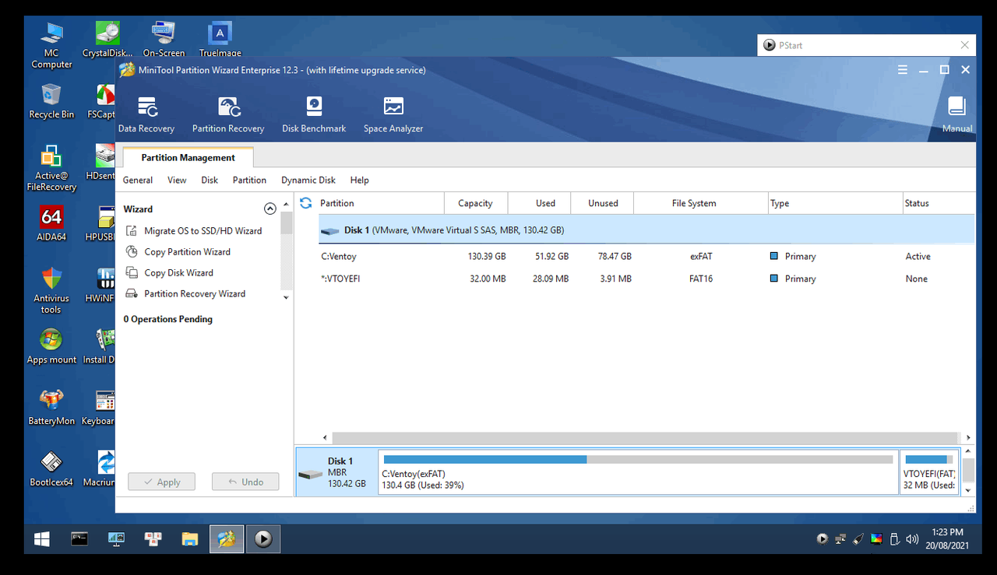Open Antivirus tools desktop icon
The height and width of the screenshot is (575, 997).
[x=51, y=290]
